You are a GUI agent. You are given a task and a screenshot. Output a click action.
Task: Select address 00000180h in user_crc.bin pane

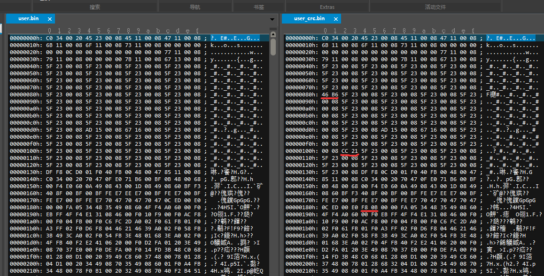(302, 207)
